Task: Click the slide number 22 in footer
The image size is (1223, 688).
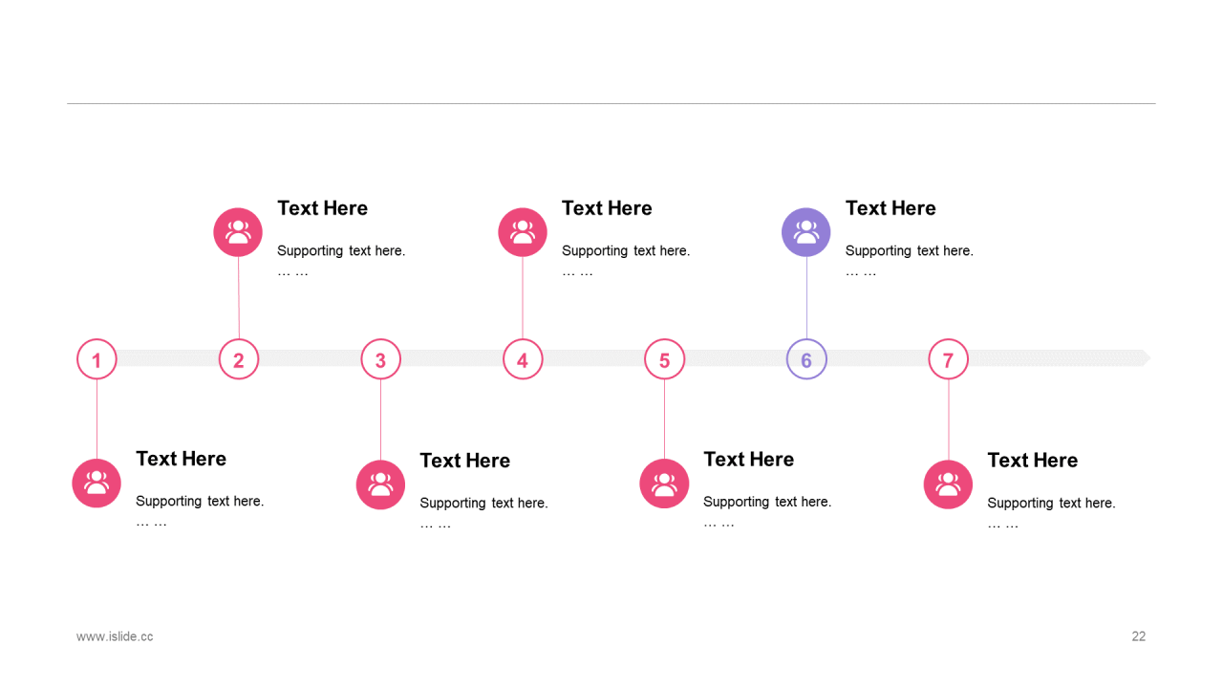Action: [x=1138, y=636]
